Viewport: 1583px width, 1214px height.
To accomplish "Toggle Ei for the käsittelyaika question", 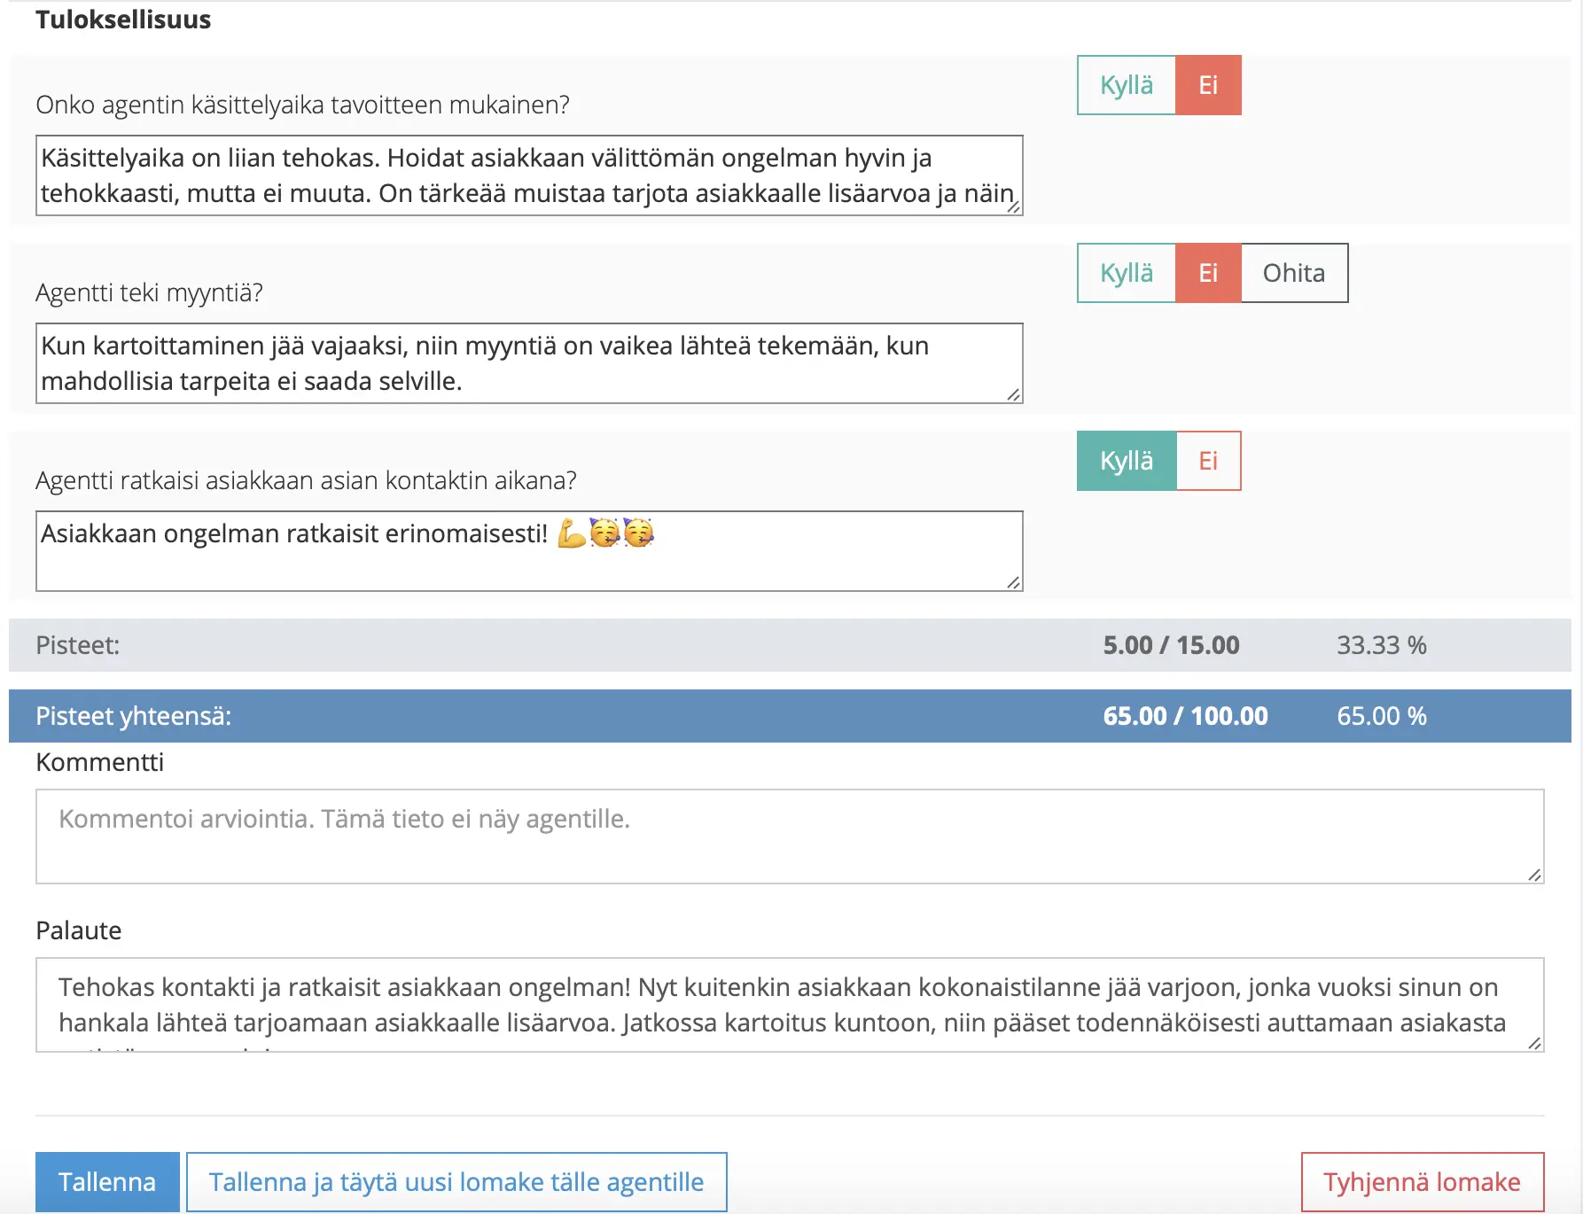I will pos(1207,85).
